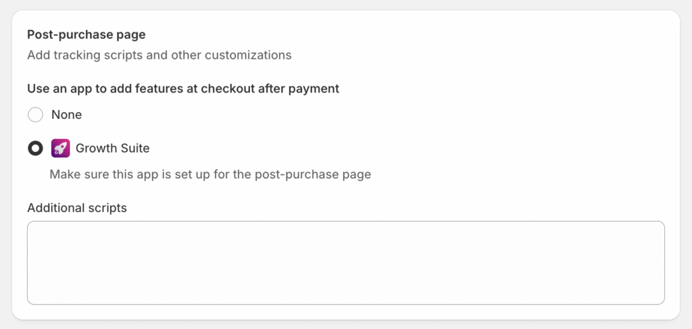Click 'checkout after payment' in the section heading

(x=270, y=88)
